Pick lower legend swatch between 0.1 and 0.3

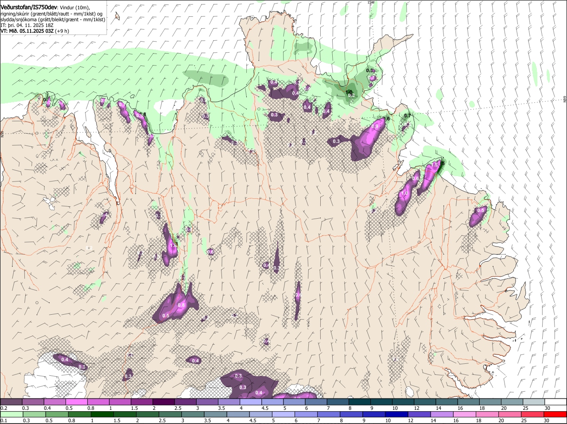12,415
